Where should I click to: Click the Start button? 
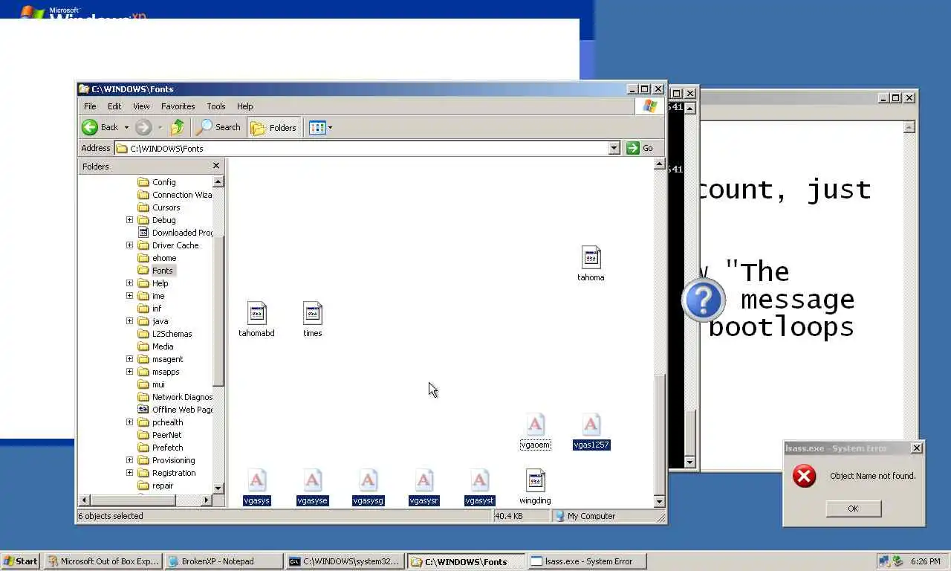(20, 561)
